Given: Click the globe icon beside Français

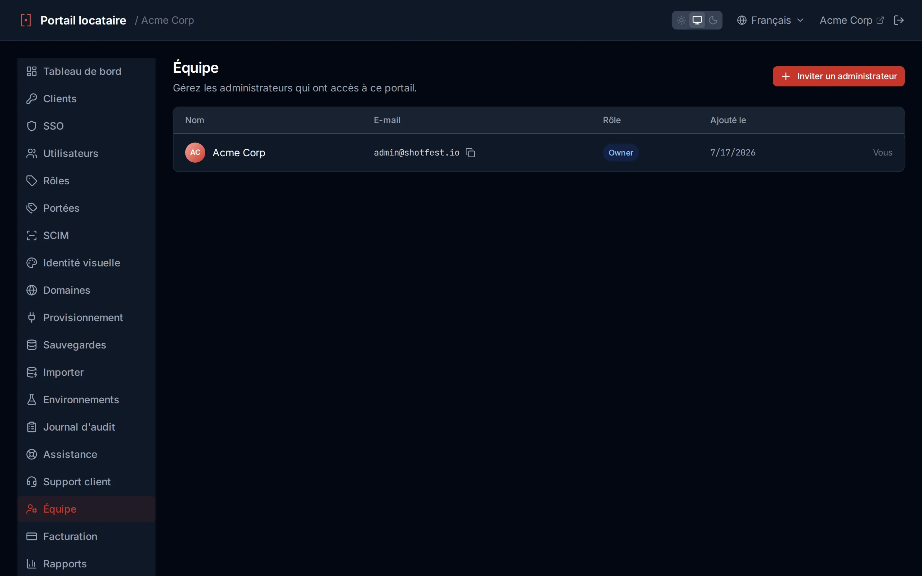Looking at the screenshot, I should (742, 20).
